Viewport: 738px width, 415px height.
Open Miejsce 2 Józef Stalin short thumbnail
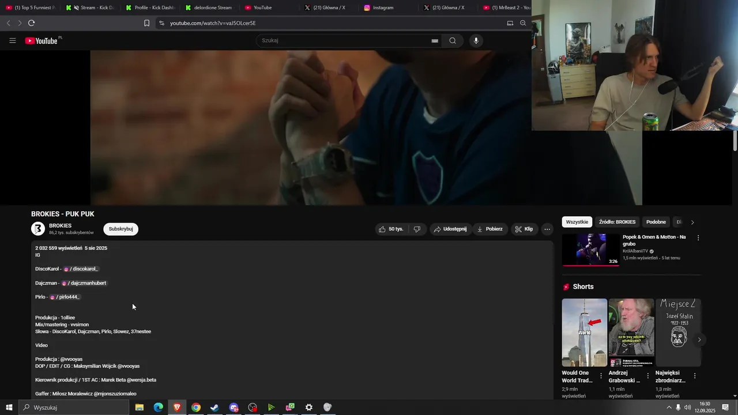coord(678,333)
